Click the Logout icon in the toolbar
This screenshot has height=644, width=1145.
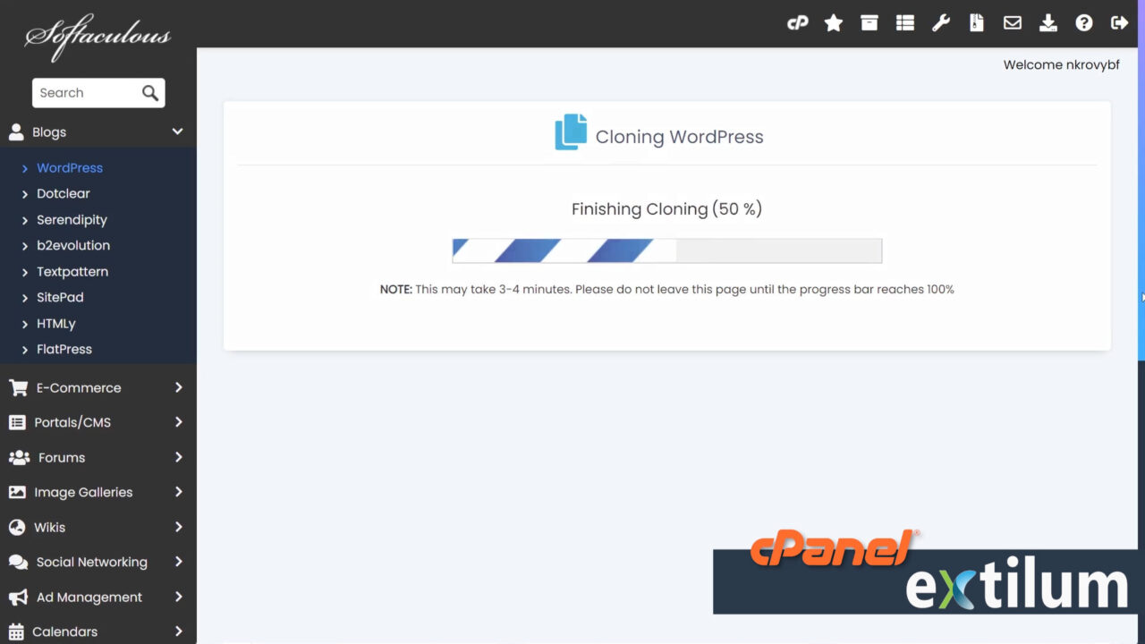(1119, 22)
